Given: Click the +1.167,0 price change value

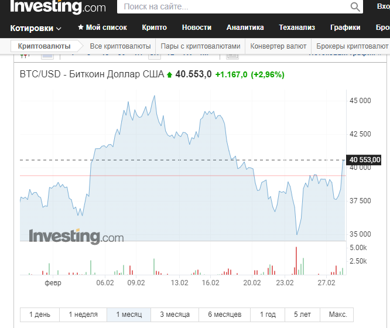Looking at the screenshot, I should click(x=231, y=74).
